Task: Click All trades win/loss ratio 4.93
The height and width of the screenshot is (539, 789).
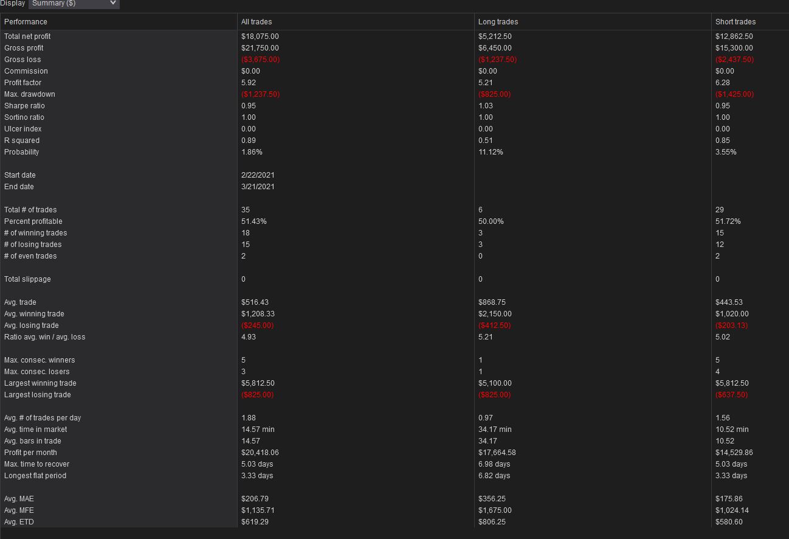Action: coord(249,337)
